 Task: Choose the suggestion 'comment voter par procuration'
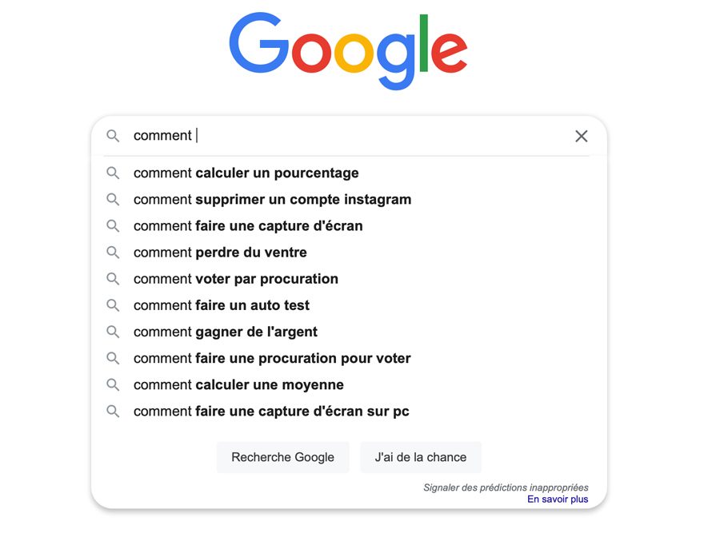click(236, 279)
